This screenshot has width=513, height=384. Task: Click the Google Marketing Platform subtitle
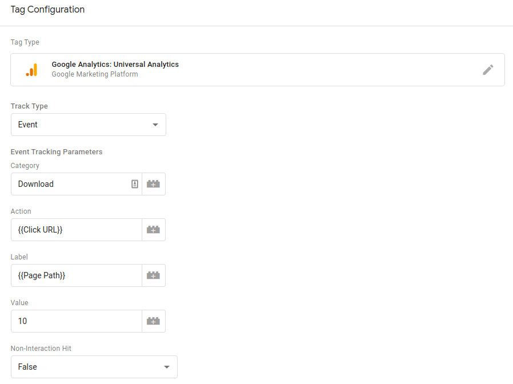pos(94,74)
